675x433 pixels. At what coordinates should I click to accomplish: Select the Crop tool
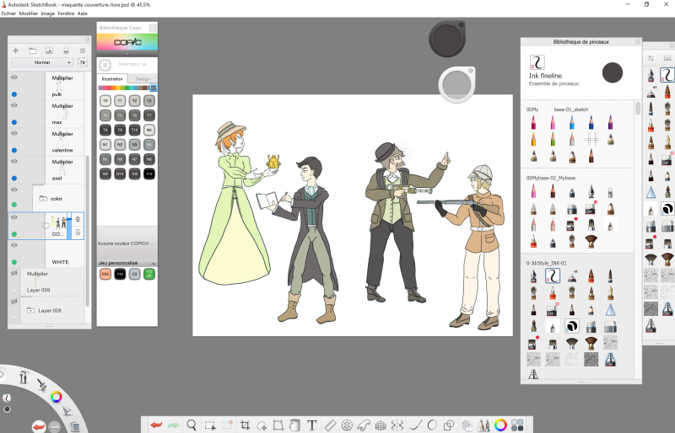[245, 425]
